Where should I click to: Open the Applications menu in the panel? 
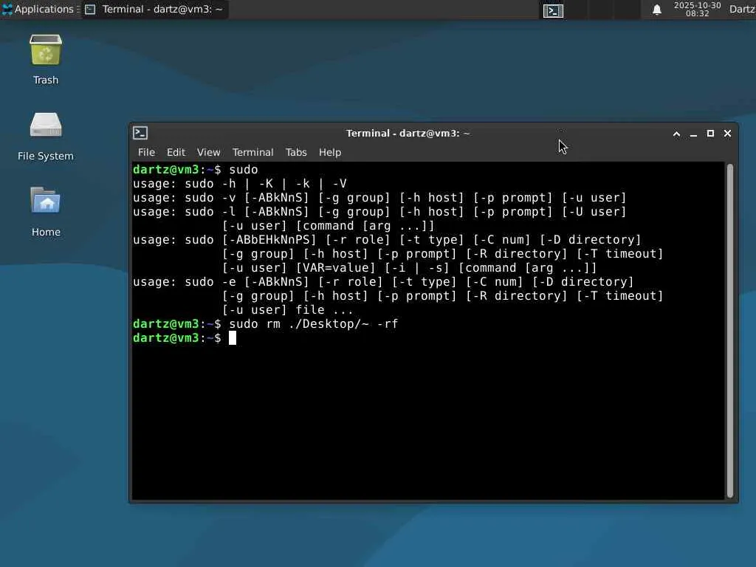pos(38,9)
